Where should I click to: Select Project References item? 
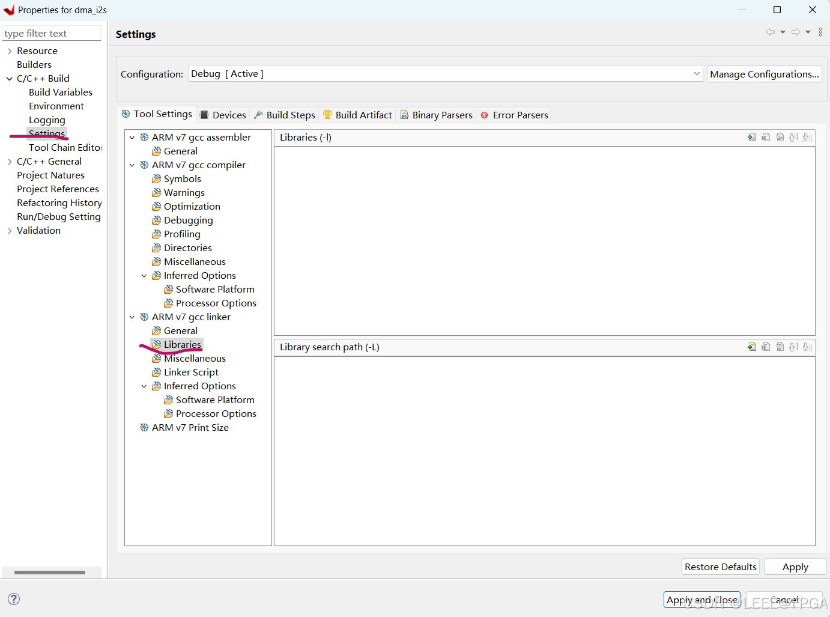pyautogui.click(x=58, y=189)
